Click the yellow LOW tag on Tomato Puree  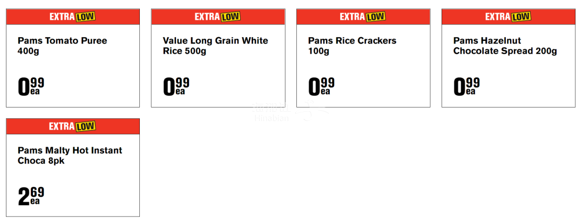coord(85,17)
